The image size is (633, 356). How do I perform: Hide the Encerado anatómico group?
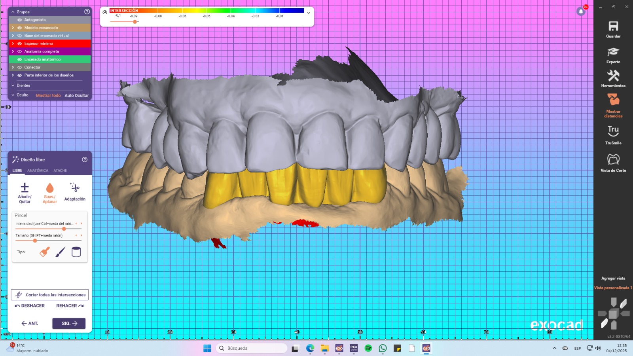(x=19, y=59)
